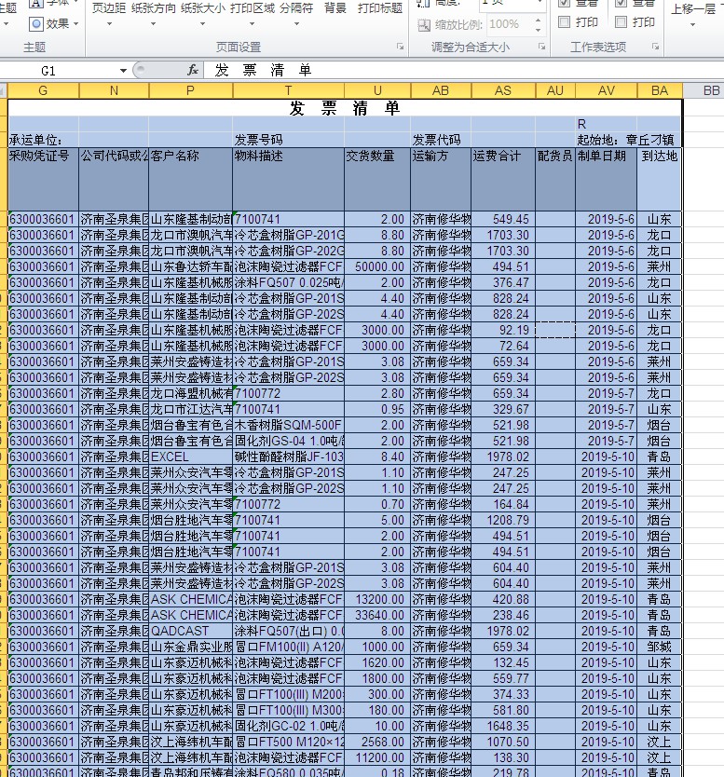Select column P header
Viewport: 724px width, 777px height.
pos(190,90)
